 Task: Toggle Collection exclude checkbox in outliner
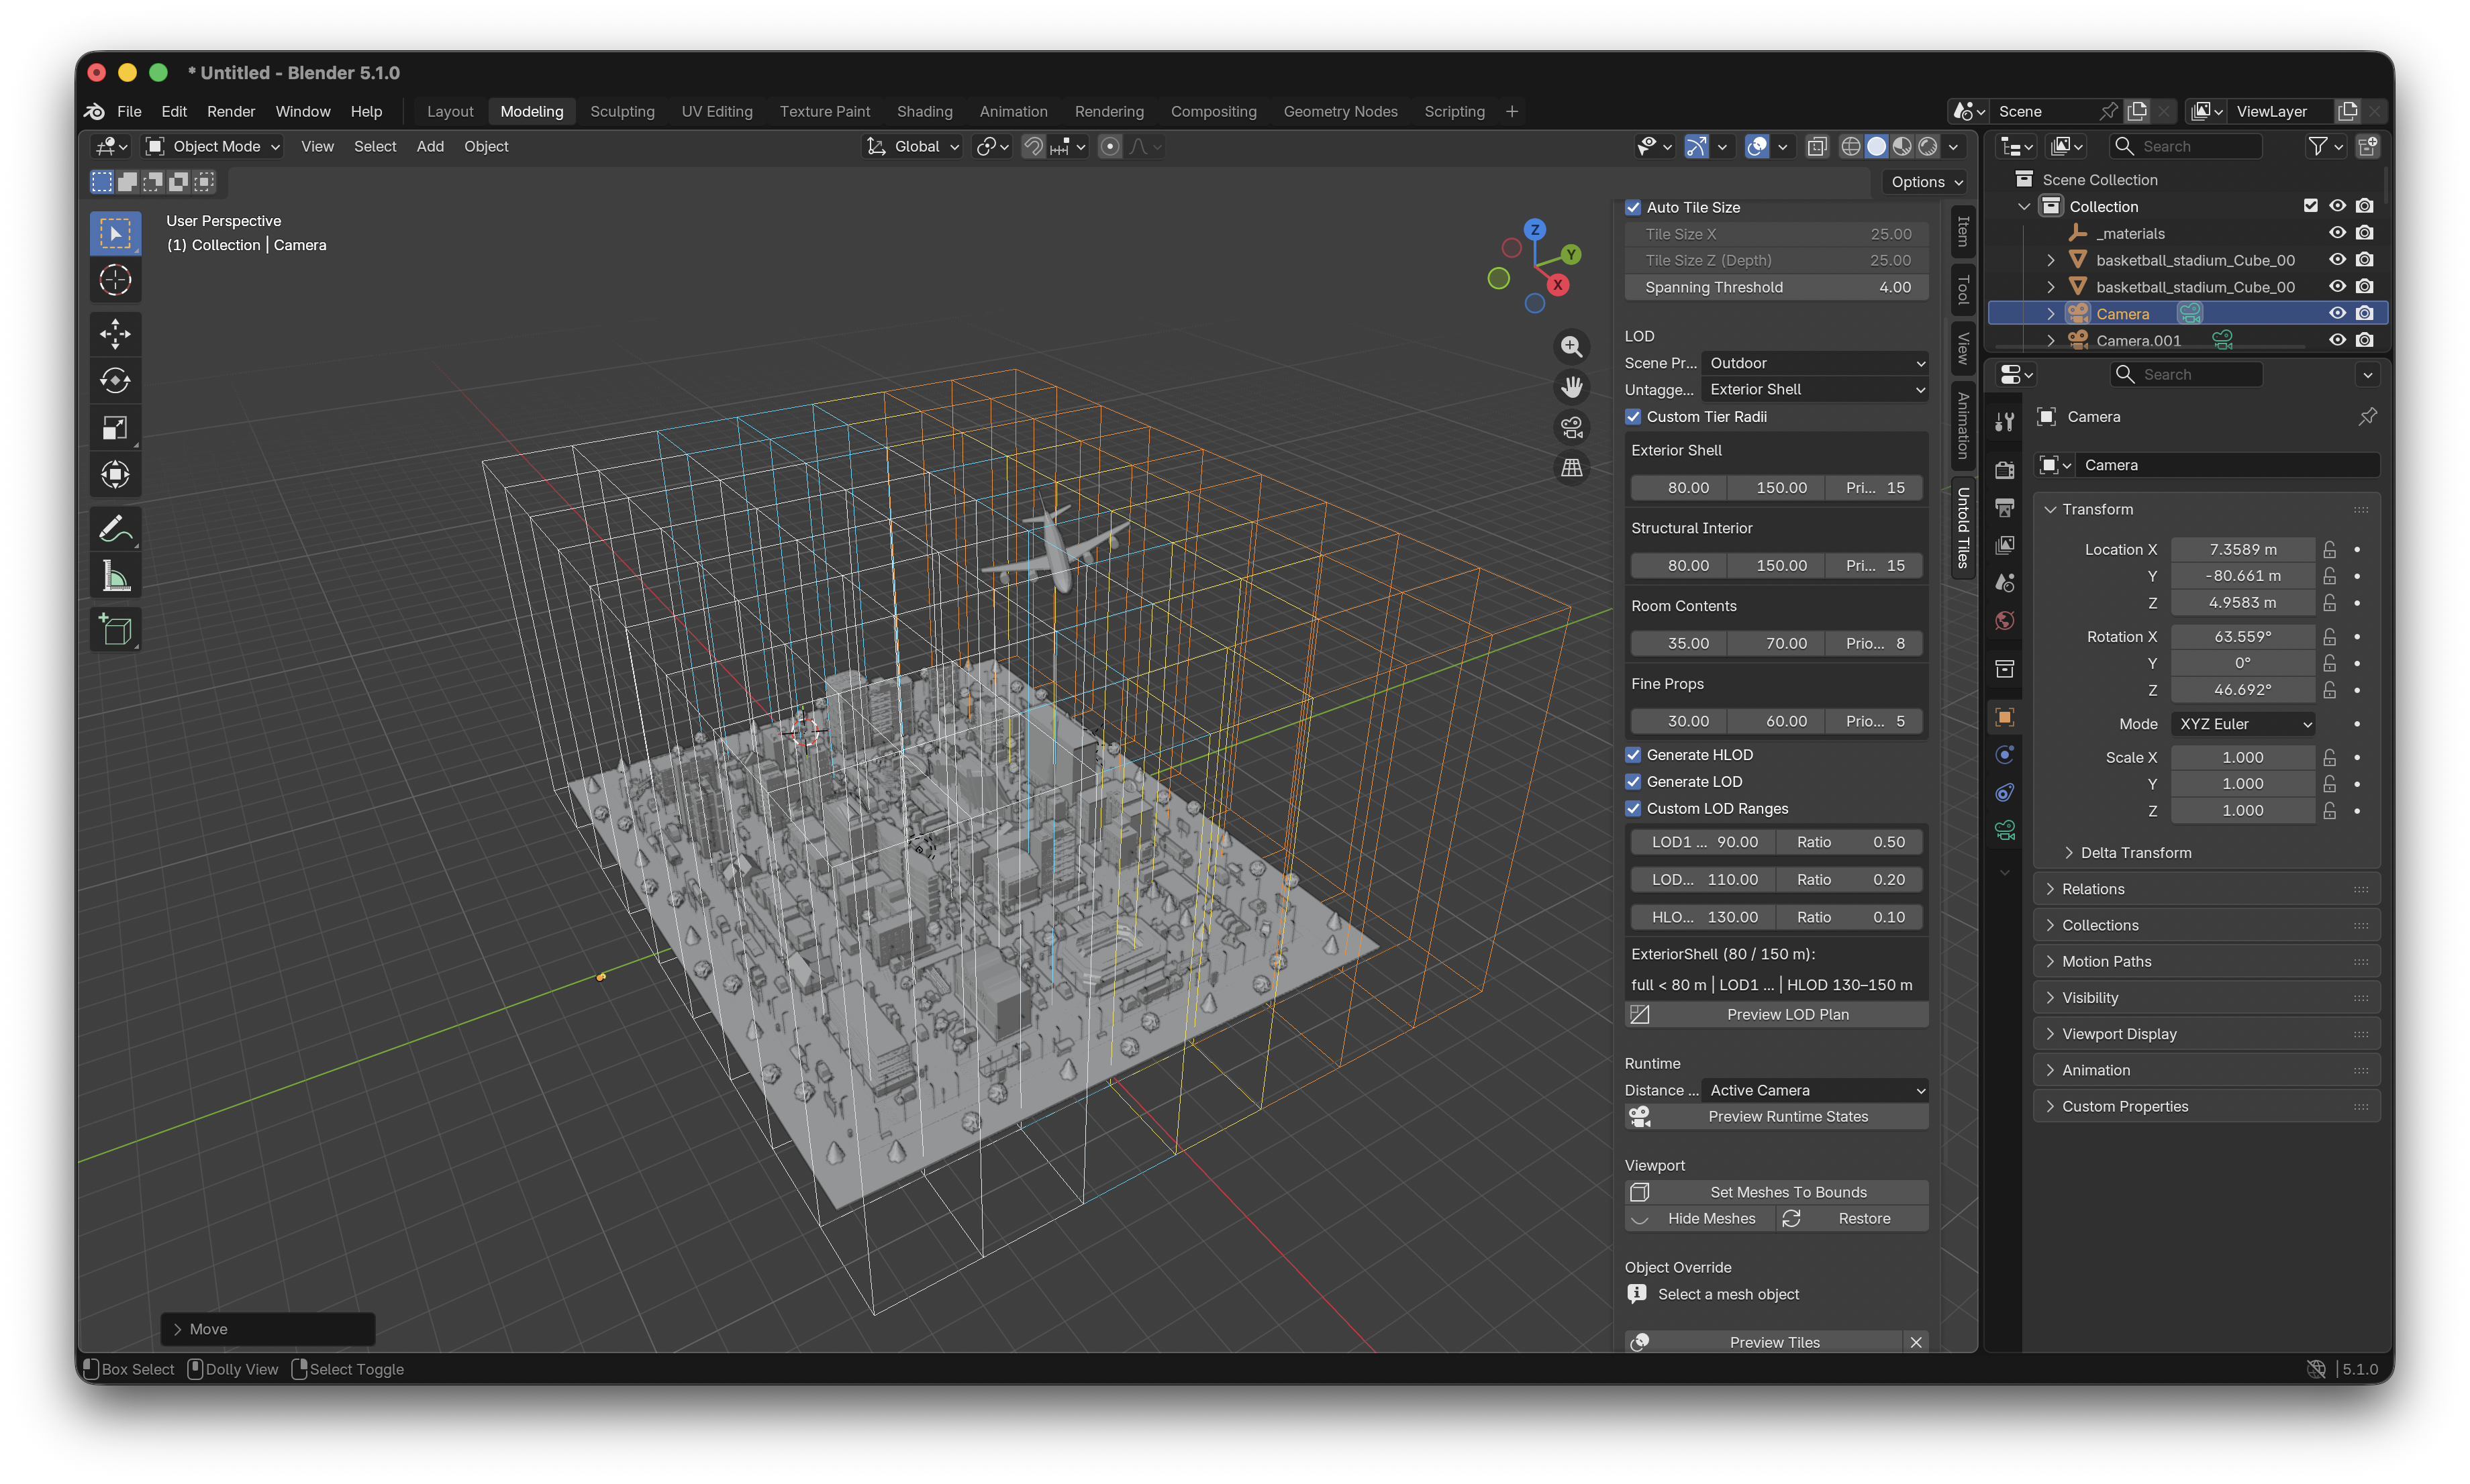[2310, 206]
